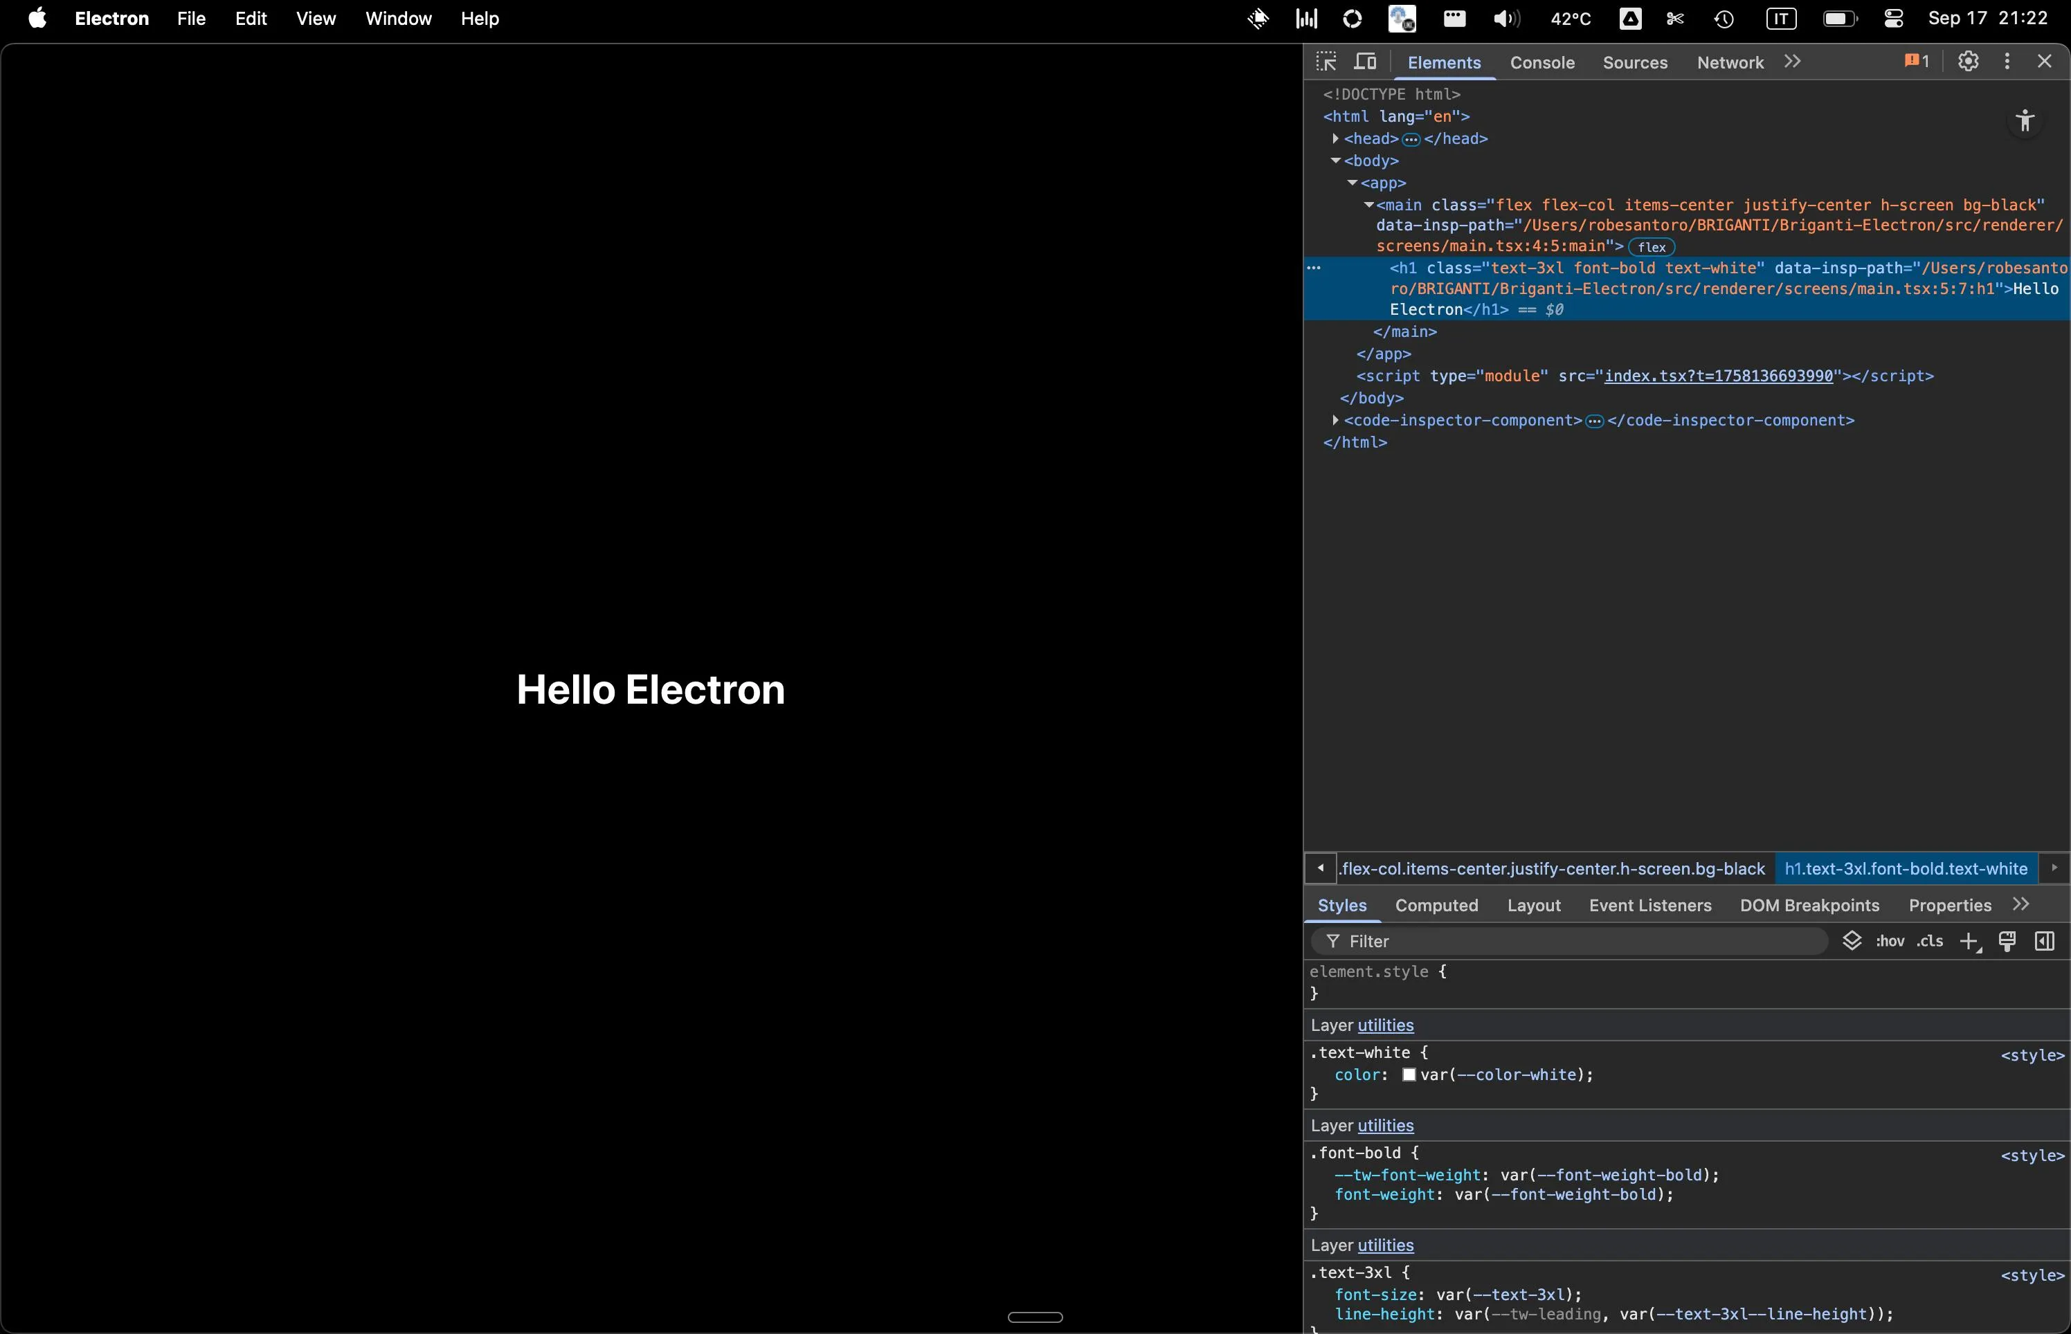
Task: Open the DOM Breakpoints pane tab
Action: point(1809,905)
